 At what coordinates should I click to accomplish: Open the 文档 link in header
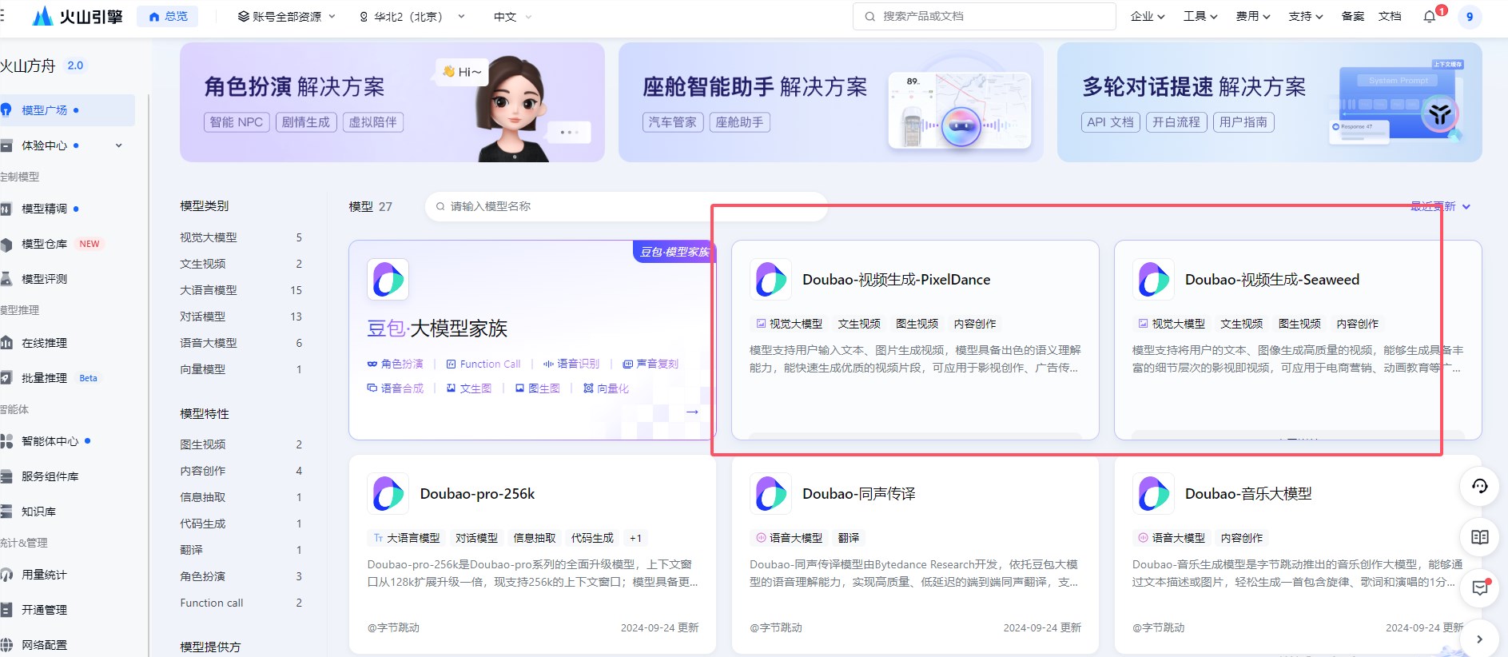coord(1390,16)
